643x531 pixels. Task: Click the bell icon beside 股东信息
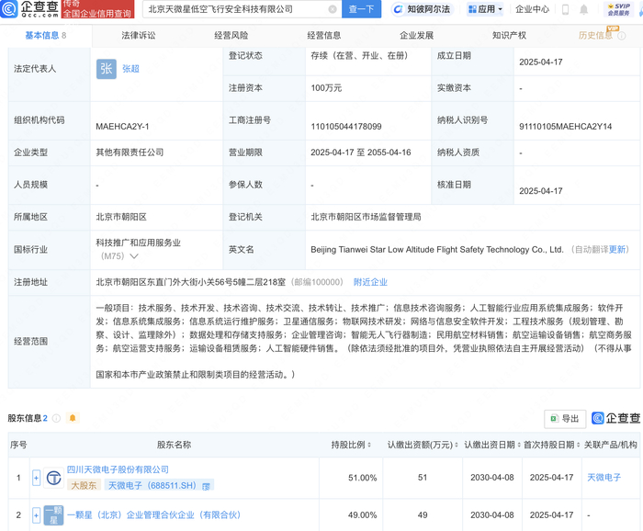coord(73,419)
